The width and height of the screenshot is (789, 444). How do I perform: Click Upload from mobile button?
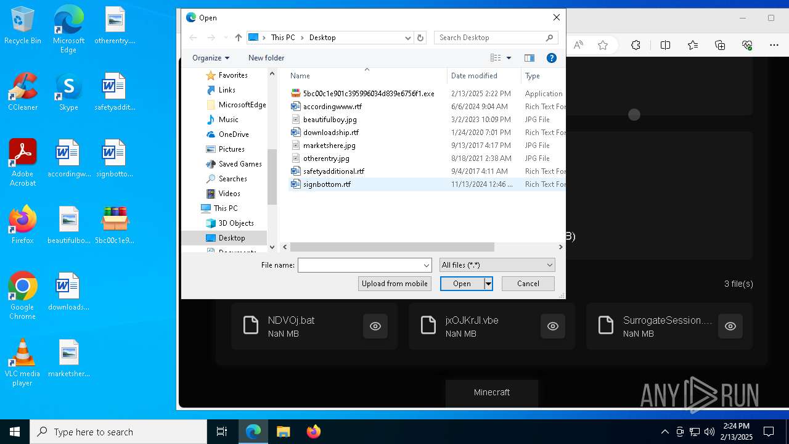(x=394, y=284)
